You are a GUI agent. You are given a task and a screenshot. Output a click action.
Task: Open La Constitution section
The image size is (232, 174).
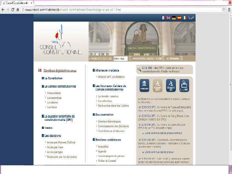coord(53,78)
